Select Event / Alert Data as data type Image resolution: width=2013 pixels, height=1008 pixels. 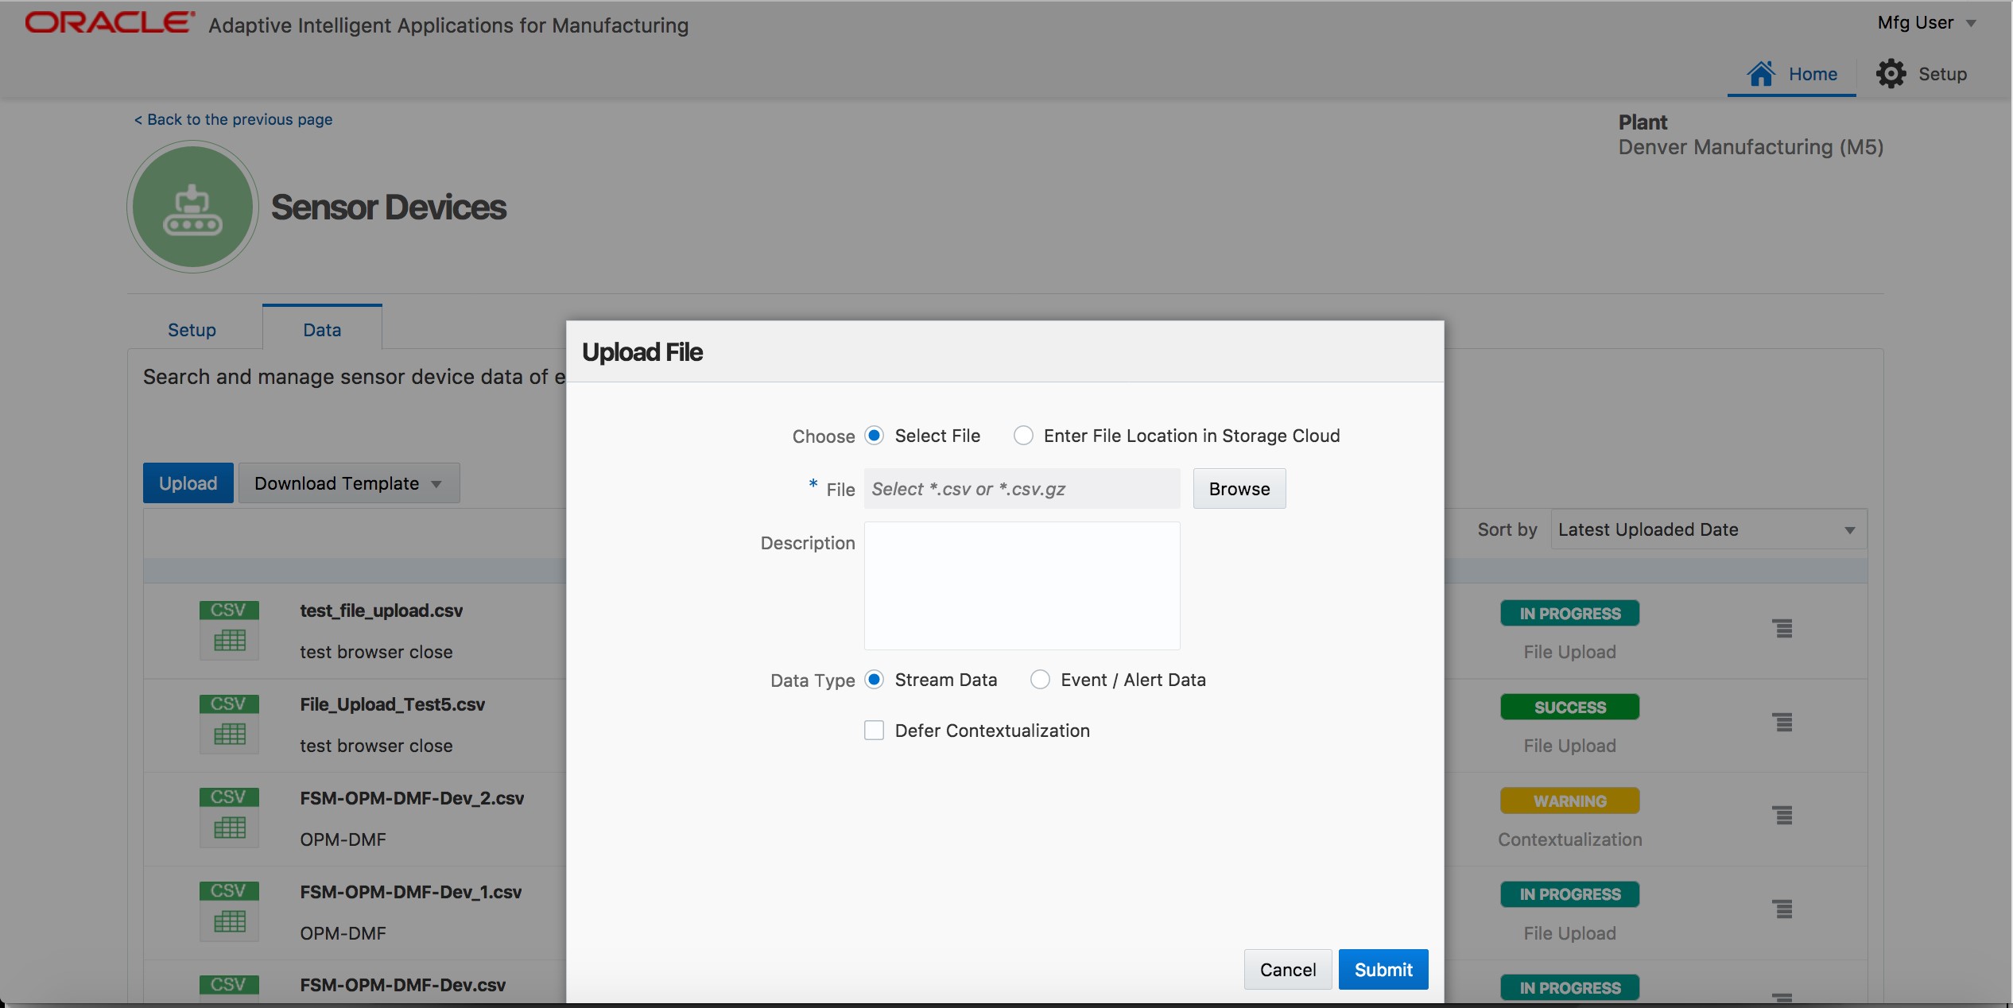click(1039, 680)
